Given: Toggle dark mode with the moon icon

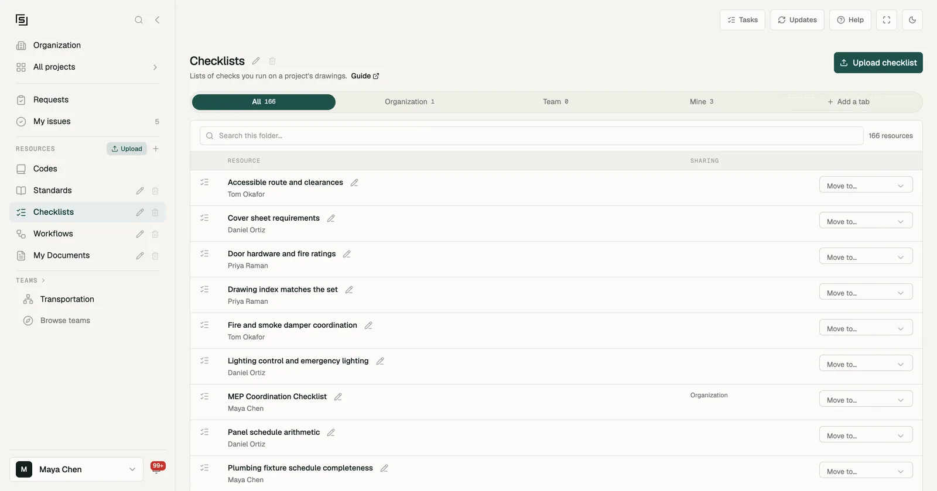Looking at the screenshot, I should [912, 20].
